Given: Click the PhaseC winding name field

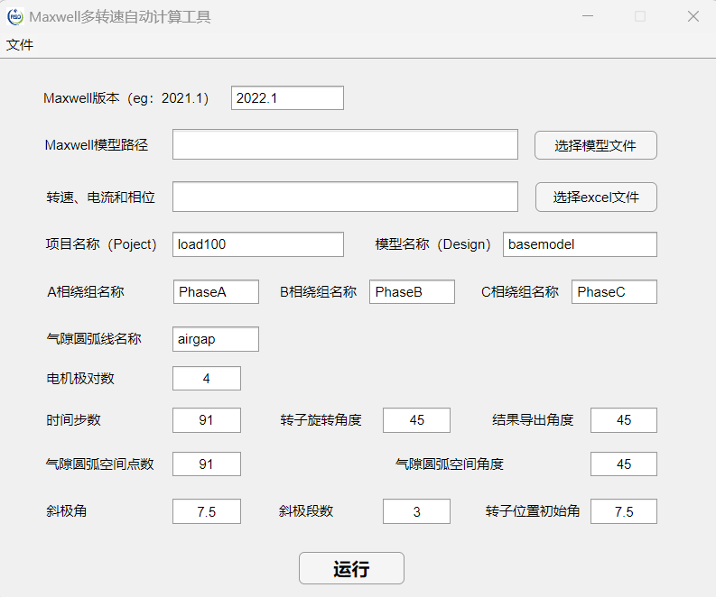Looking at the screenshot, I should pyautogui.click(x=614, y=292).
